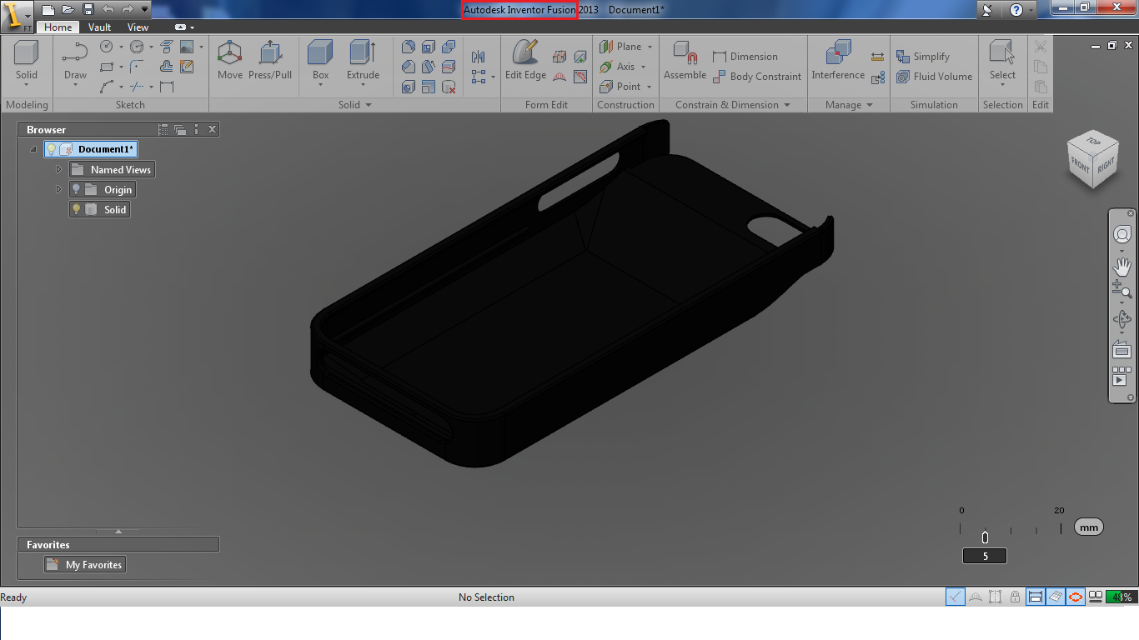Open the Plane dropdown in Construction
Image resolution: width=1139 pixels, height=640 pixels.
[x=650, y=47]
